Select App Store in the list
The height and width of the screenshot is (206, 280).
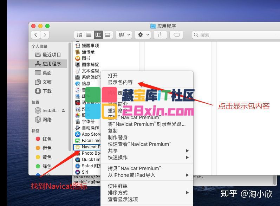[87, 134]
